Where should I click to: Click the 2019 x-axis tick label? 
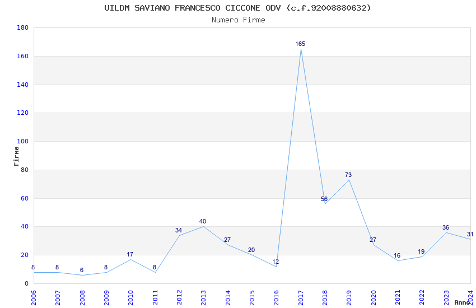tap(349, 298)
